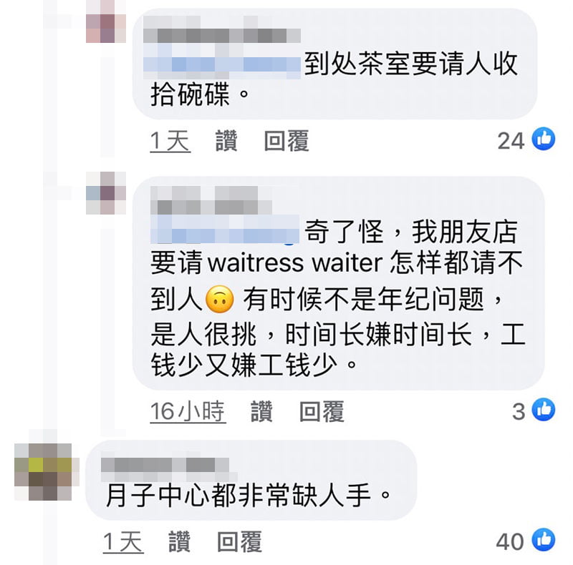573x565 pixels.
Task: Like the 月子中心 comment
Action: point(180,541)
